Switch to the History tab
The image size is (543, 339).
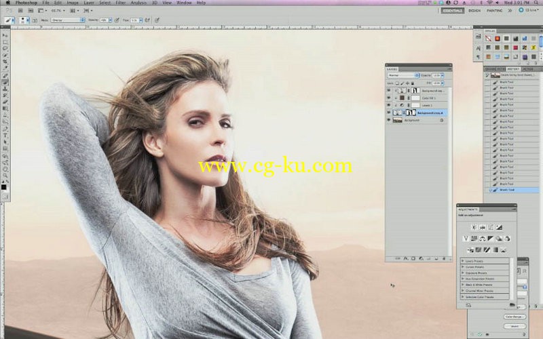tap(513, 69)
